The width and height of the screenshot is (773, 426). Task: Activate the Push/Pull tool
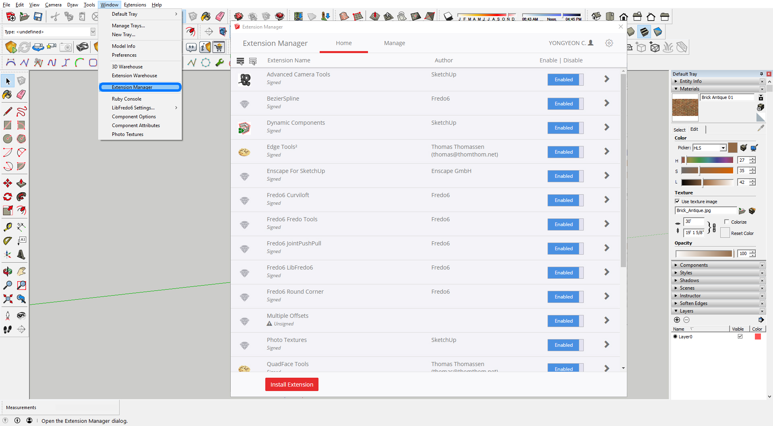point(21,183)
